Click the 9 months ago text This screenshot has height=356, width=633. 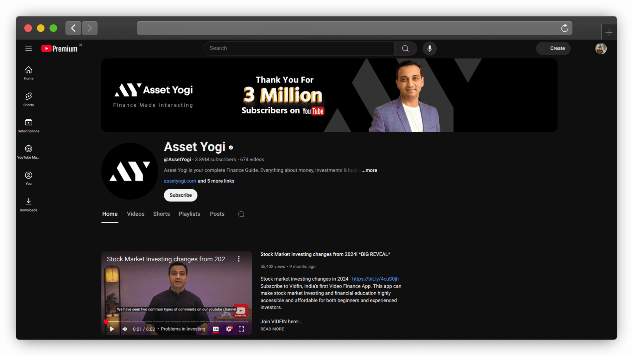click(x=302, y=267)
